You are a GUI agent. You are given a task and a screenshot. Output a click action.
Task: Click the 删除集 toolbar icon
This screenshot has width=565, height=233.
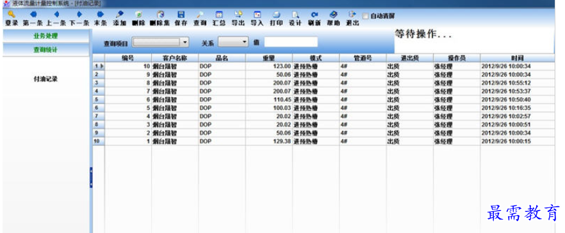(x=160, y=14)
